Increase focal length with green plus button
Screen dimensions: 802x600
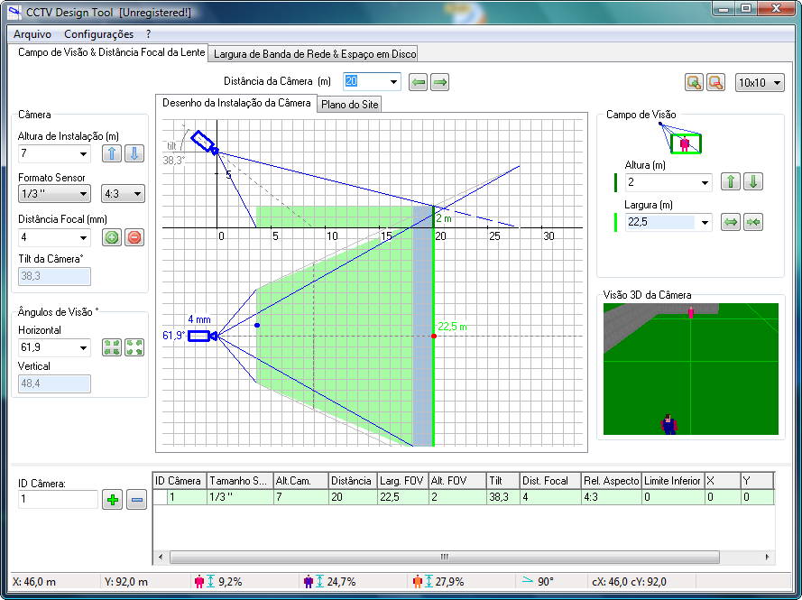click(x=112, y=238)
